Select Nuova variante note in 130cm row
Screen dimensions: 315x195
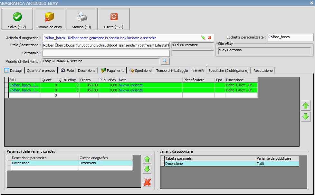tap(131, 85)
